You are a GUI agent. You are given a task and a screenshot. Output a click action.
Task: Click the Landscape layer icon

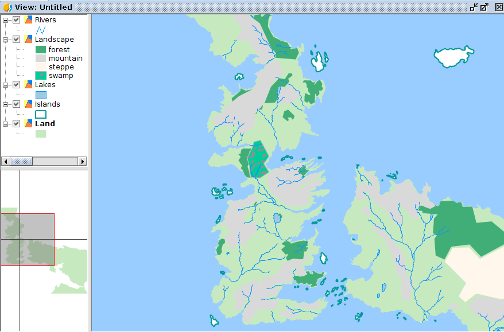29,40
